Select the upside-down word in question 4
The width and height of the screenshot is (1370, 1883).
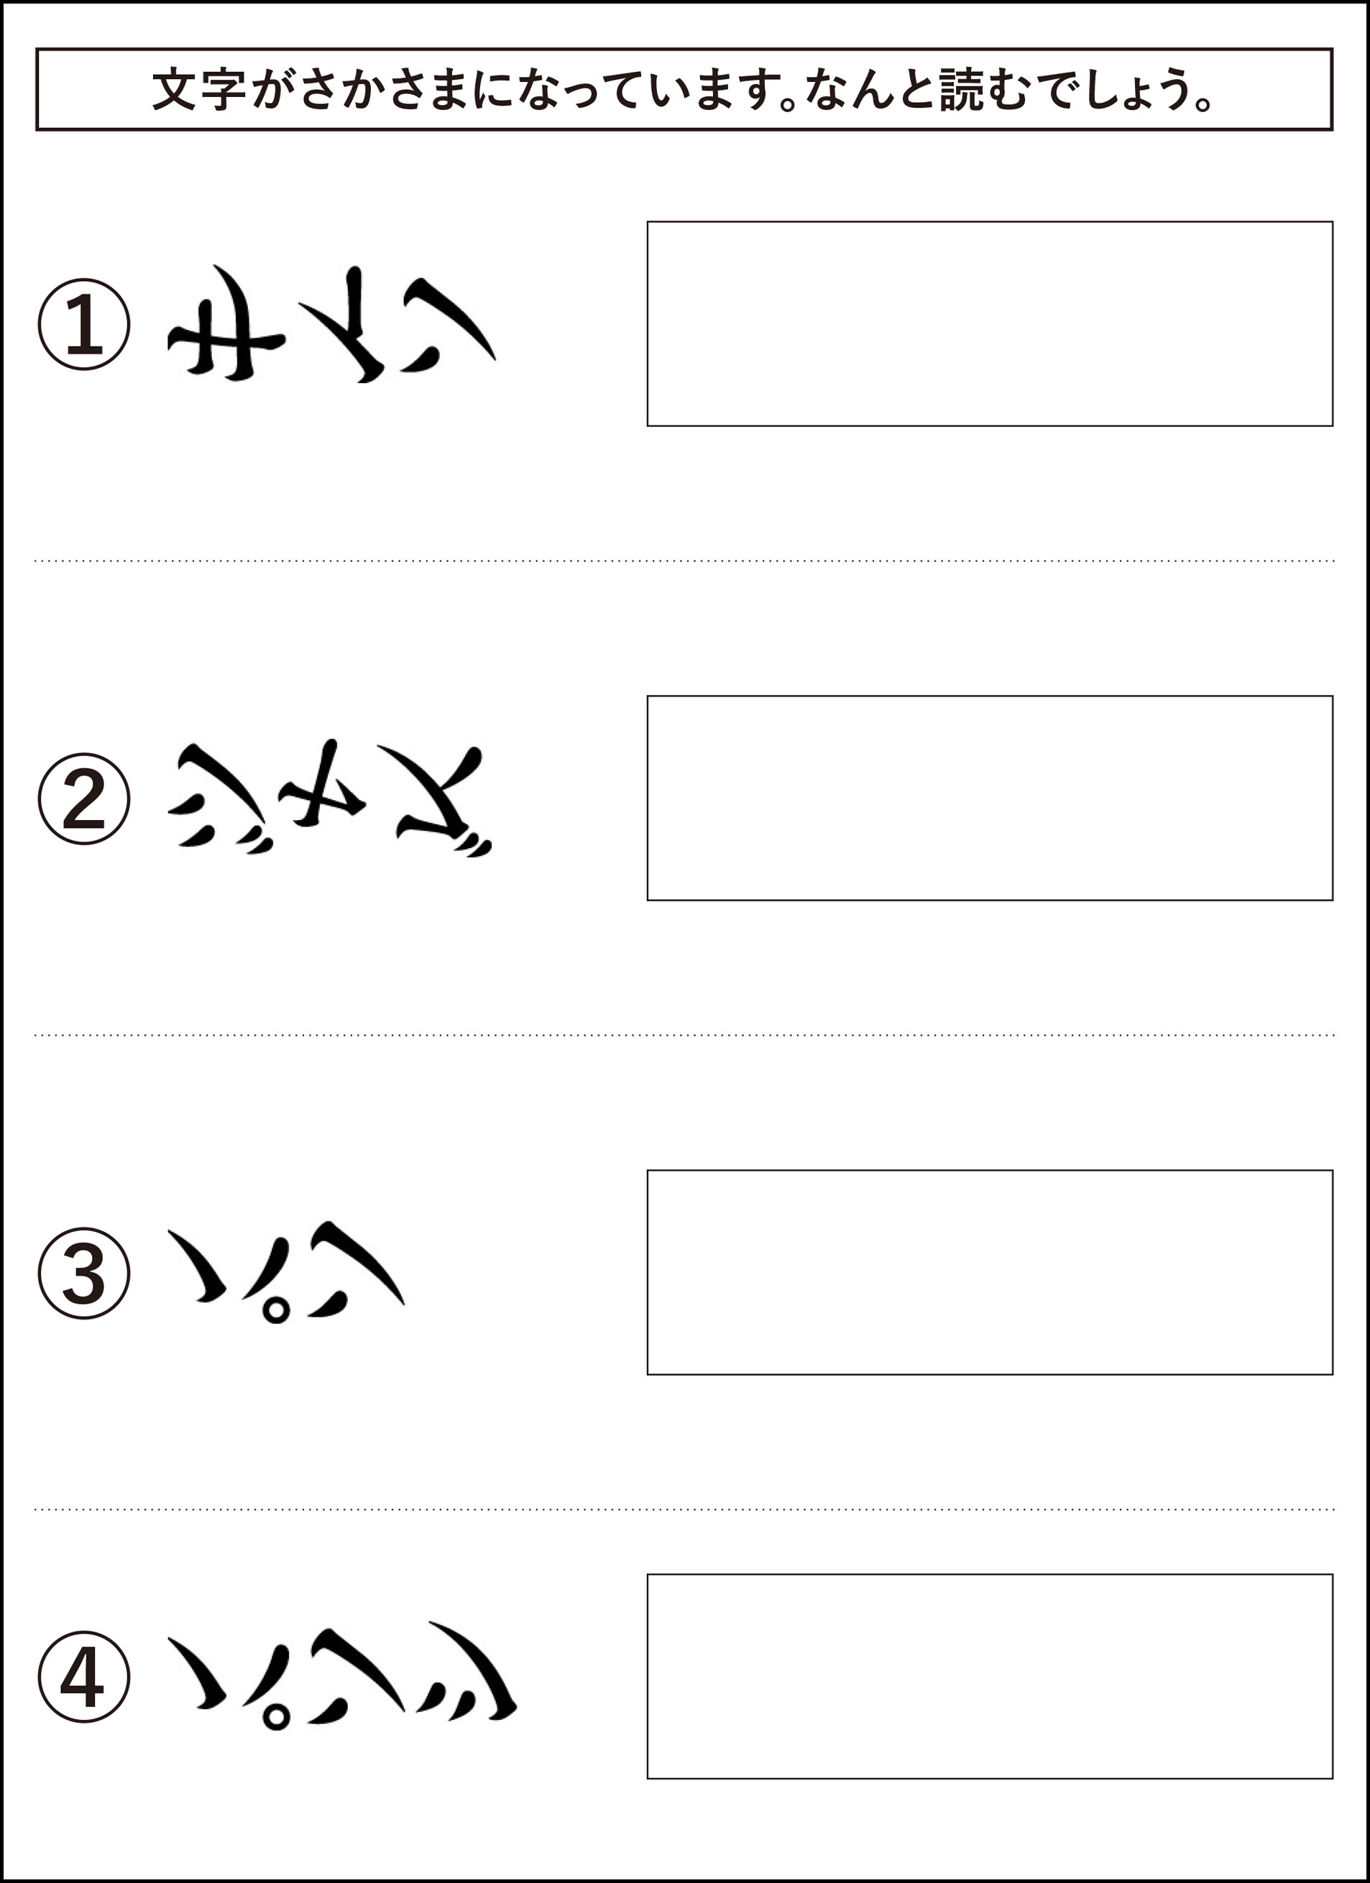[x=343, y=1675]
